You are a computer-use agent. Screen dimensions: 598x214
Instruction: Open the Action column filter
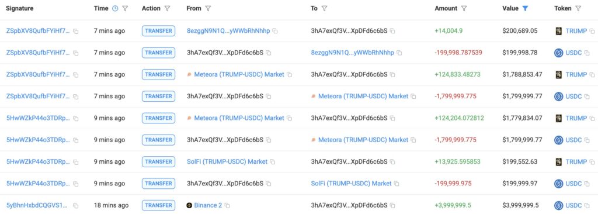click(167, 8)
